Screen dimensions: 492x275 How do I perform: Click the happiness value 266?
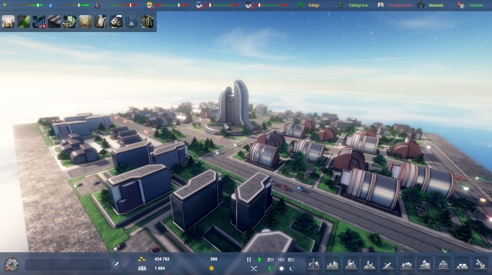[x=214, y=259]
